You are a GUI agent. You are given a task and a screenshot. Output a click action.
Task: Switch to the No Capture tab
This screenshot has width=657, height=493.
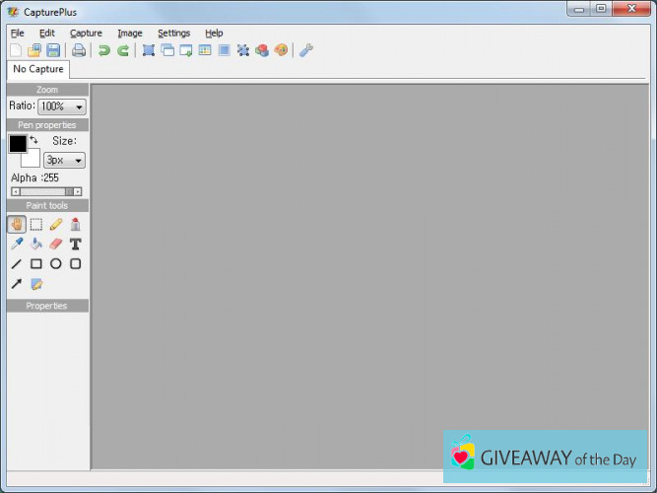38,70
